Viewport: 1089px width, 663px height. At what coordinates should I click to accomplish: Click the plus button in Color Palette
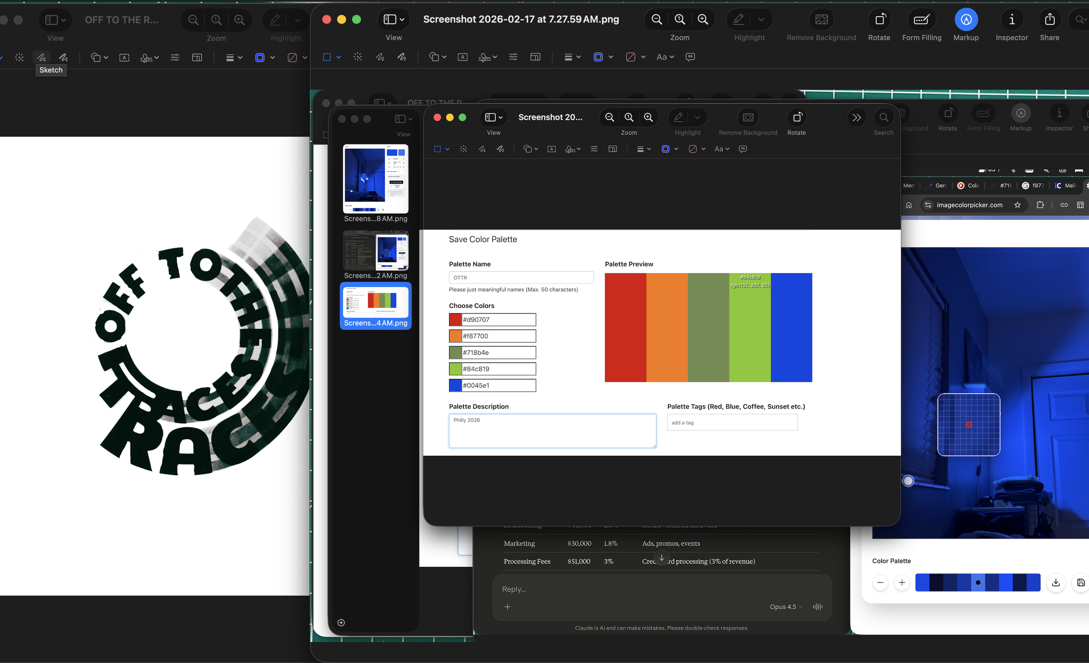click(902, 582)
